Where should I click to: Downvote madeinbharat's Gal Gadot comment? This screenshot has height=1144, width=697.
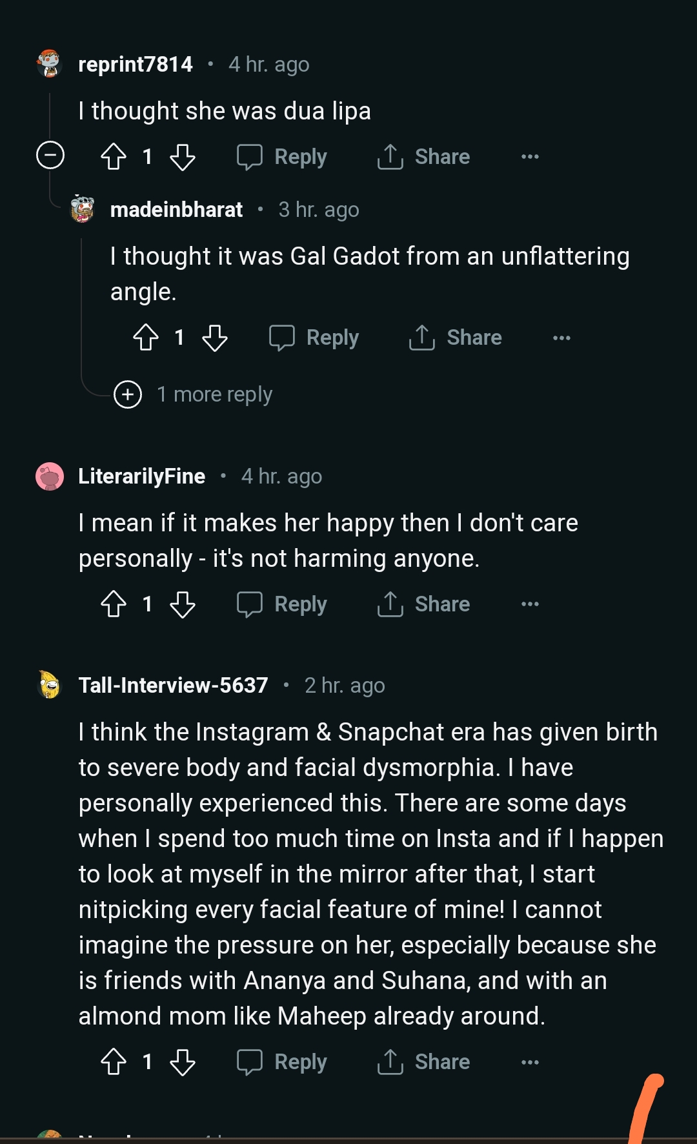pos(215,337)
